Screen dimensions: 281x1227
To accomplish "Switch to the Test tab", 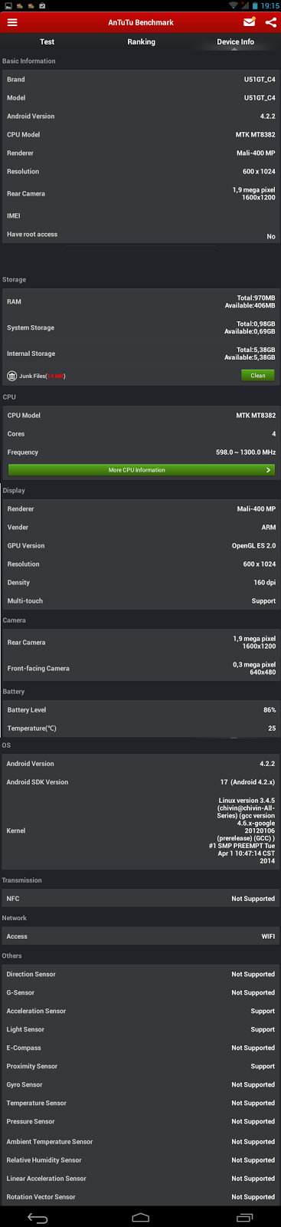I will 47,41.
